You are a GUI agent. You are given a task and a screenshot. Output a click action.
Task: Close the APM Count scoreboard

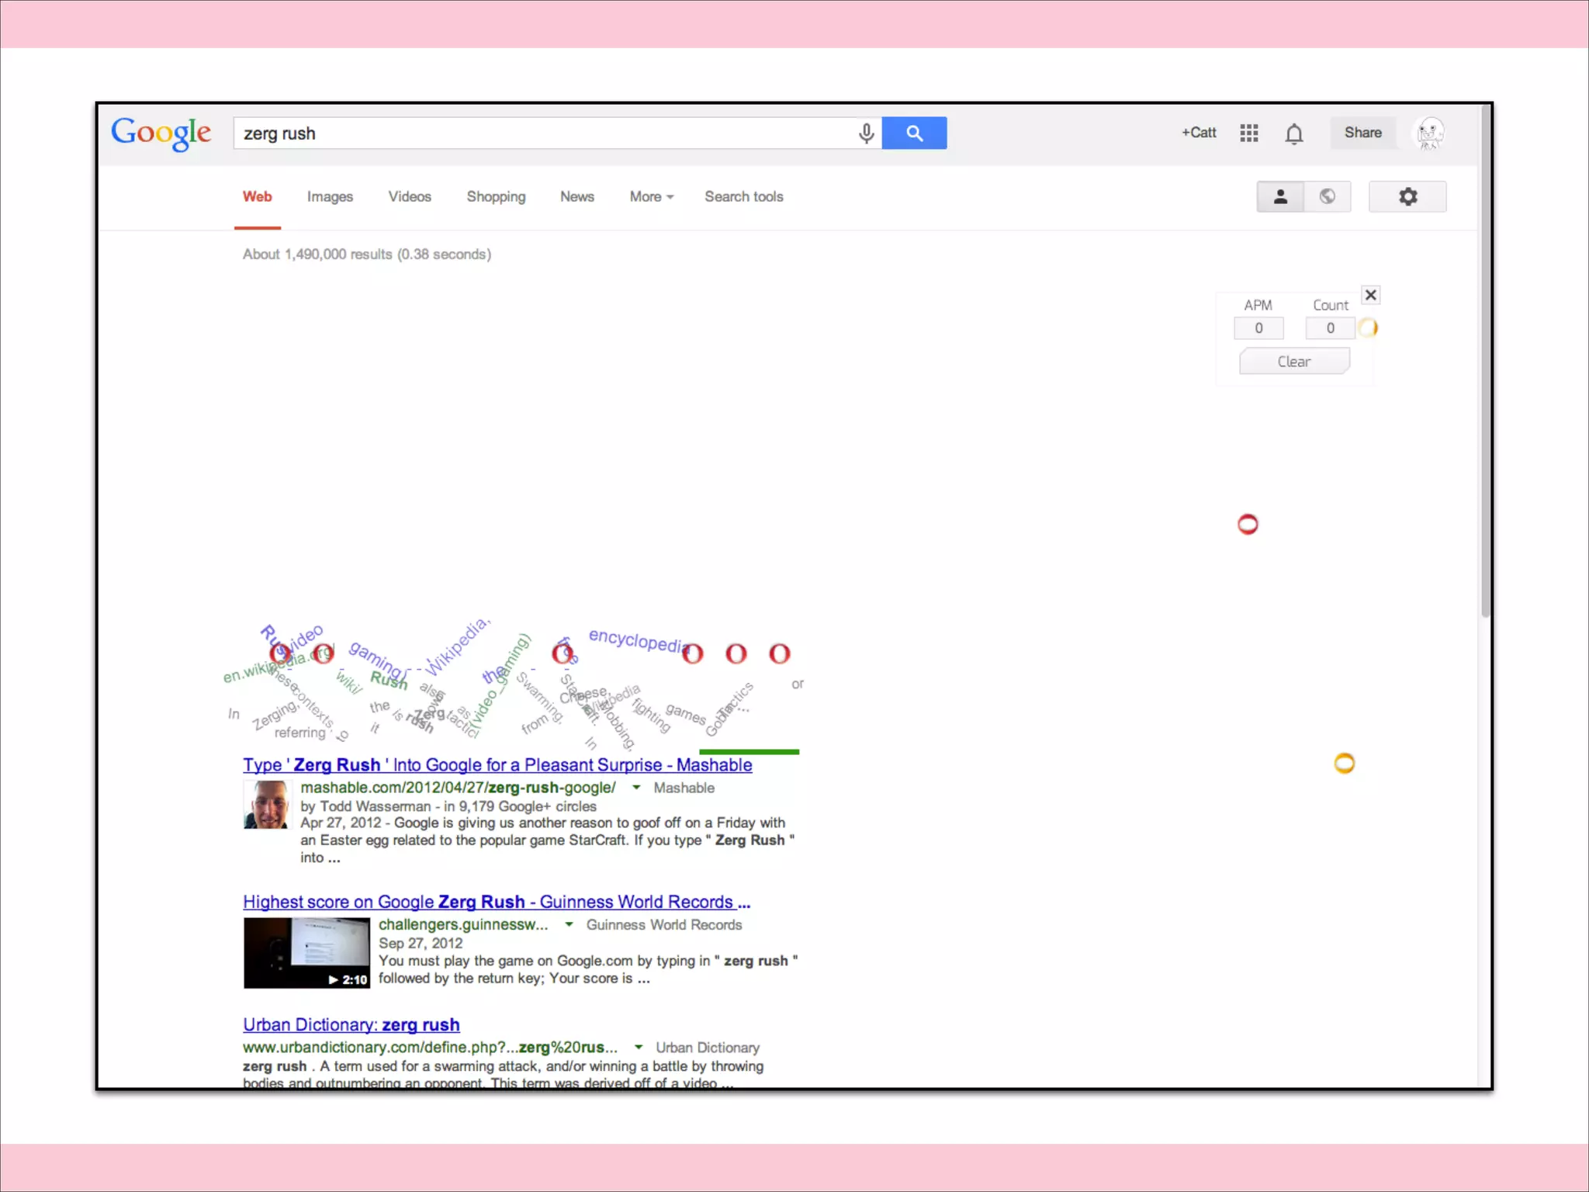1370,295
